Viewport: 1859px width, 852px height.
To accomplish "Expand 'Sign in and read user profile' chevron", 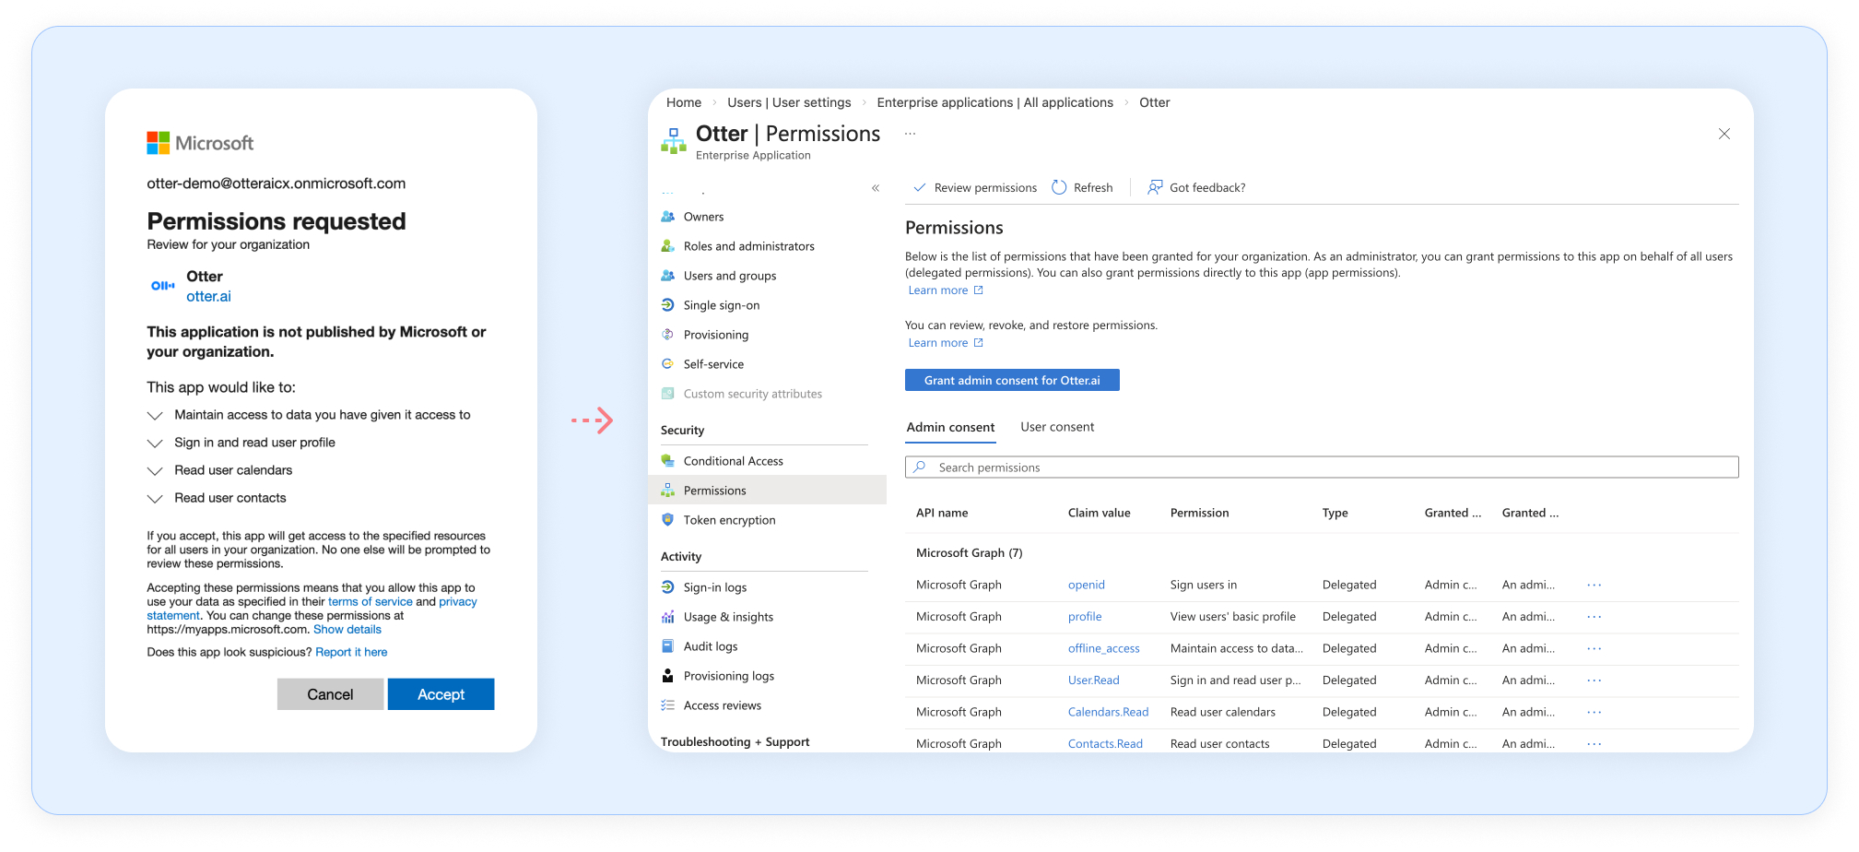I will [155, 444].
